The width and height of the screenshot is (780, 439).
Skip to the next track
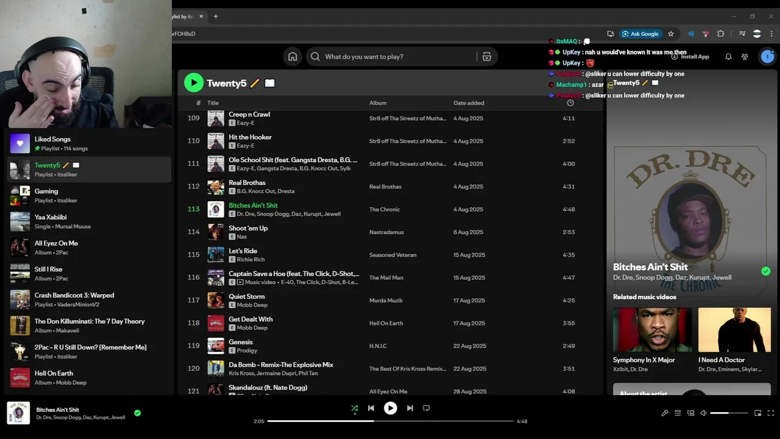tap(410, 409)
